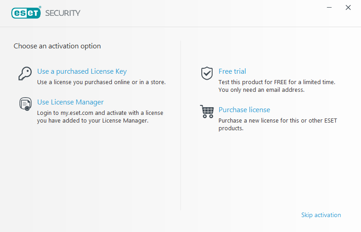Viewport: 361px width, 232px height.
Task: Open Use a purchased License Key option
Action: coord(82,71)
